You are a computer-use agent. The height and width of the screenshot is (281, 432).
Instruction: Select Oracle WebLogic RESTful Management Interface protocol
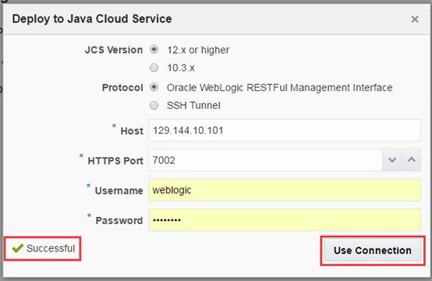(154, 87)
